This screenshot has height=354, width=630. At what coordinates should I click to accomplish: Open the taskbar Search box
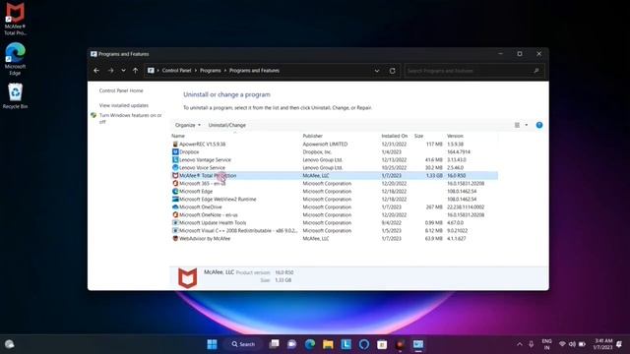[243, 344]
